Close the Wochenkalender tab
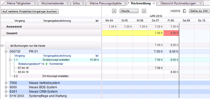 [x=68, y=3]
